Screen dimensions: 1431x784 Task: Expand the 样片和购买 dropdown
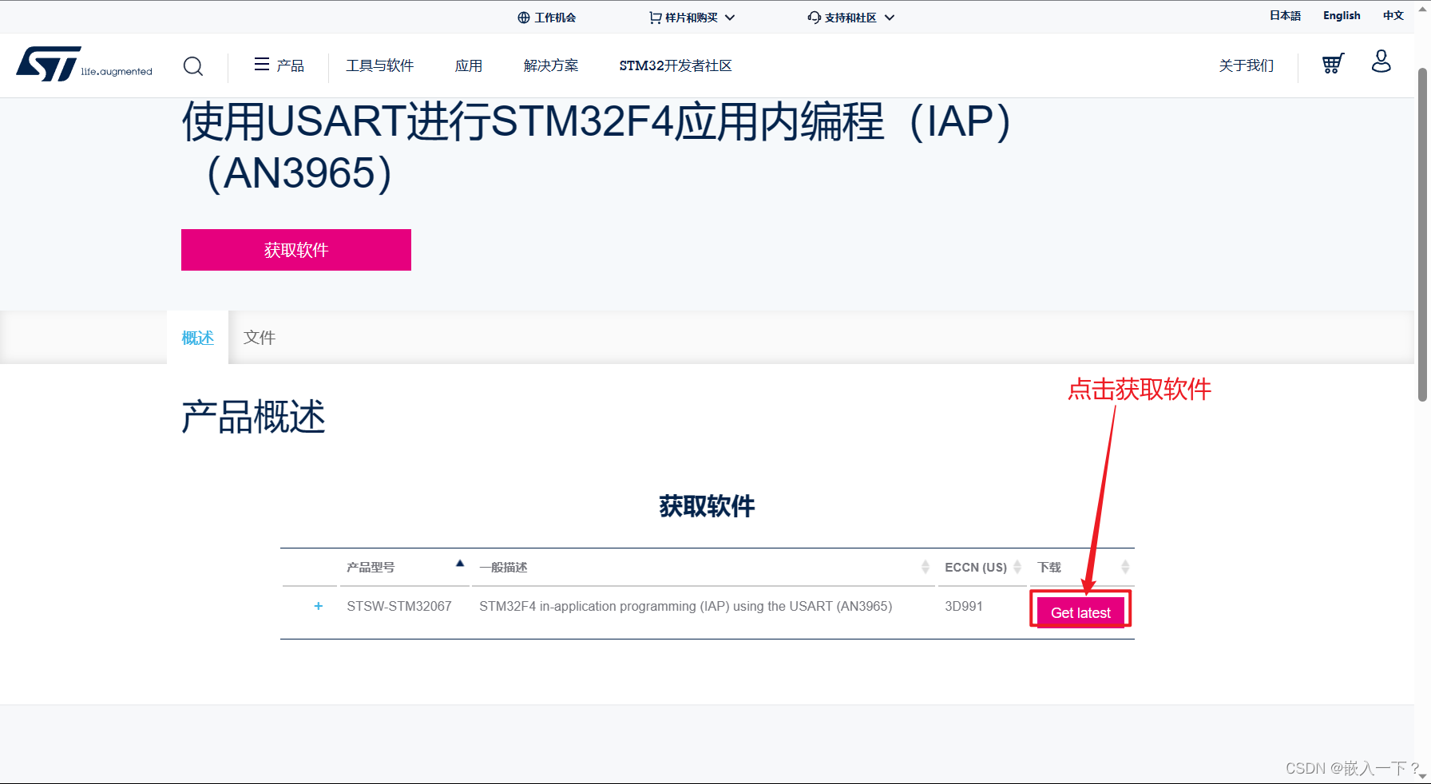pyautogui.click(x=692, y=18)
